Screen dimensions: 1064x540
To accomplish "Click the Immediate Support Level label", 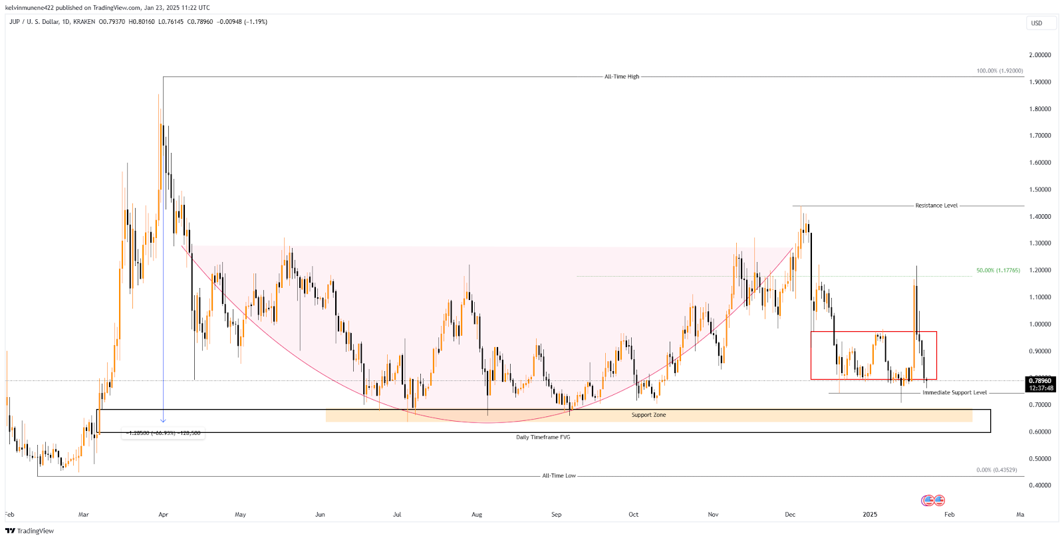I will click(x=954, y=392).
